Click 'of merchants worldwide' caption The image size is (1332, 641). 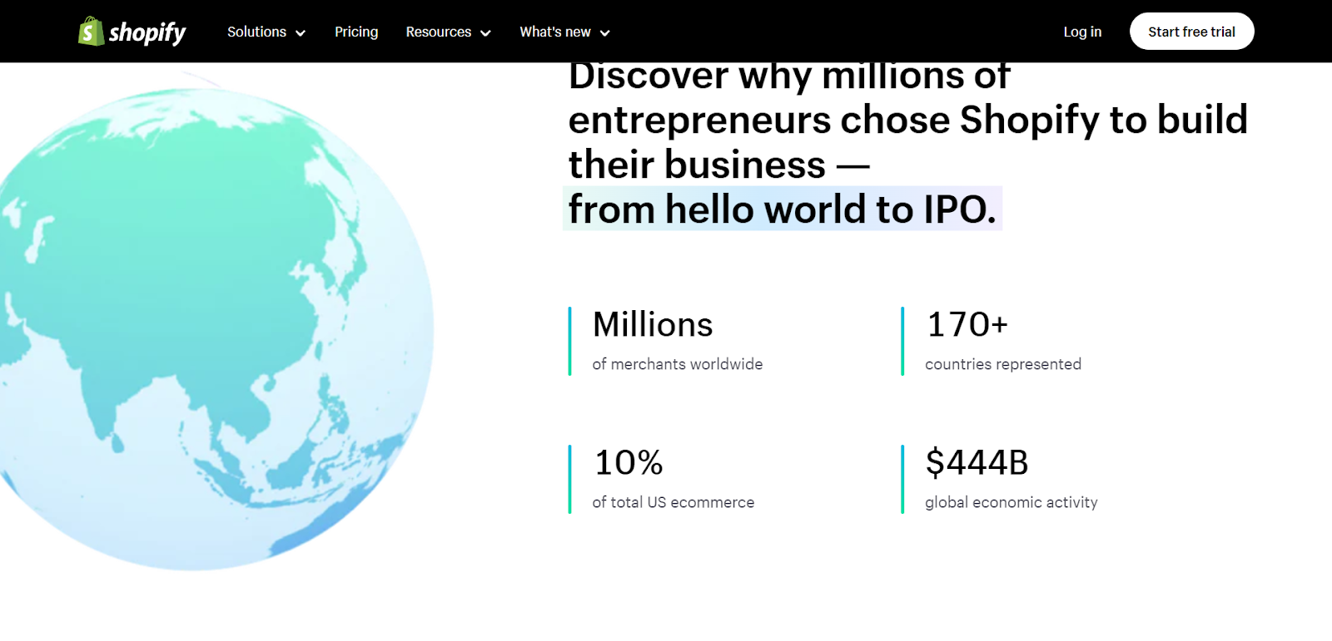(x=677, y=364)
